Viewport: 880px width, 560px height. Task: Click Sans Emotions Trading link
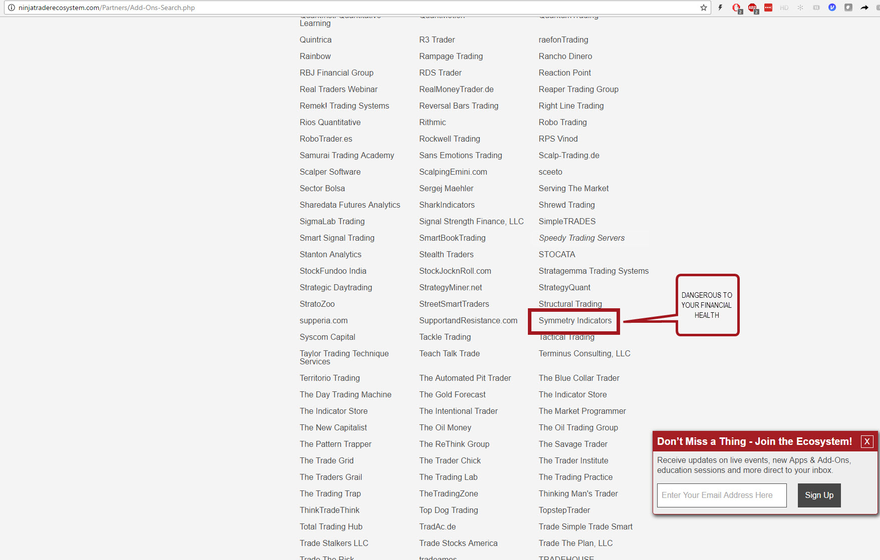[461, 155]
